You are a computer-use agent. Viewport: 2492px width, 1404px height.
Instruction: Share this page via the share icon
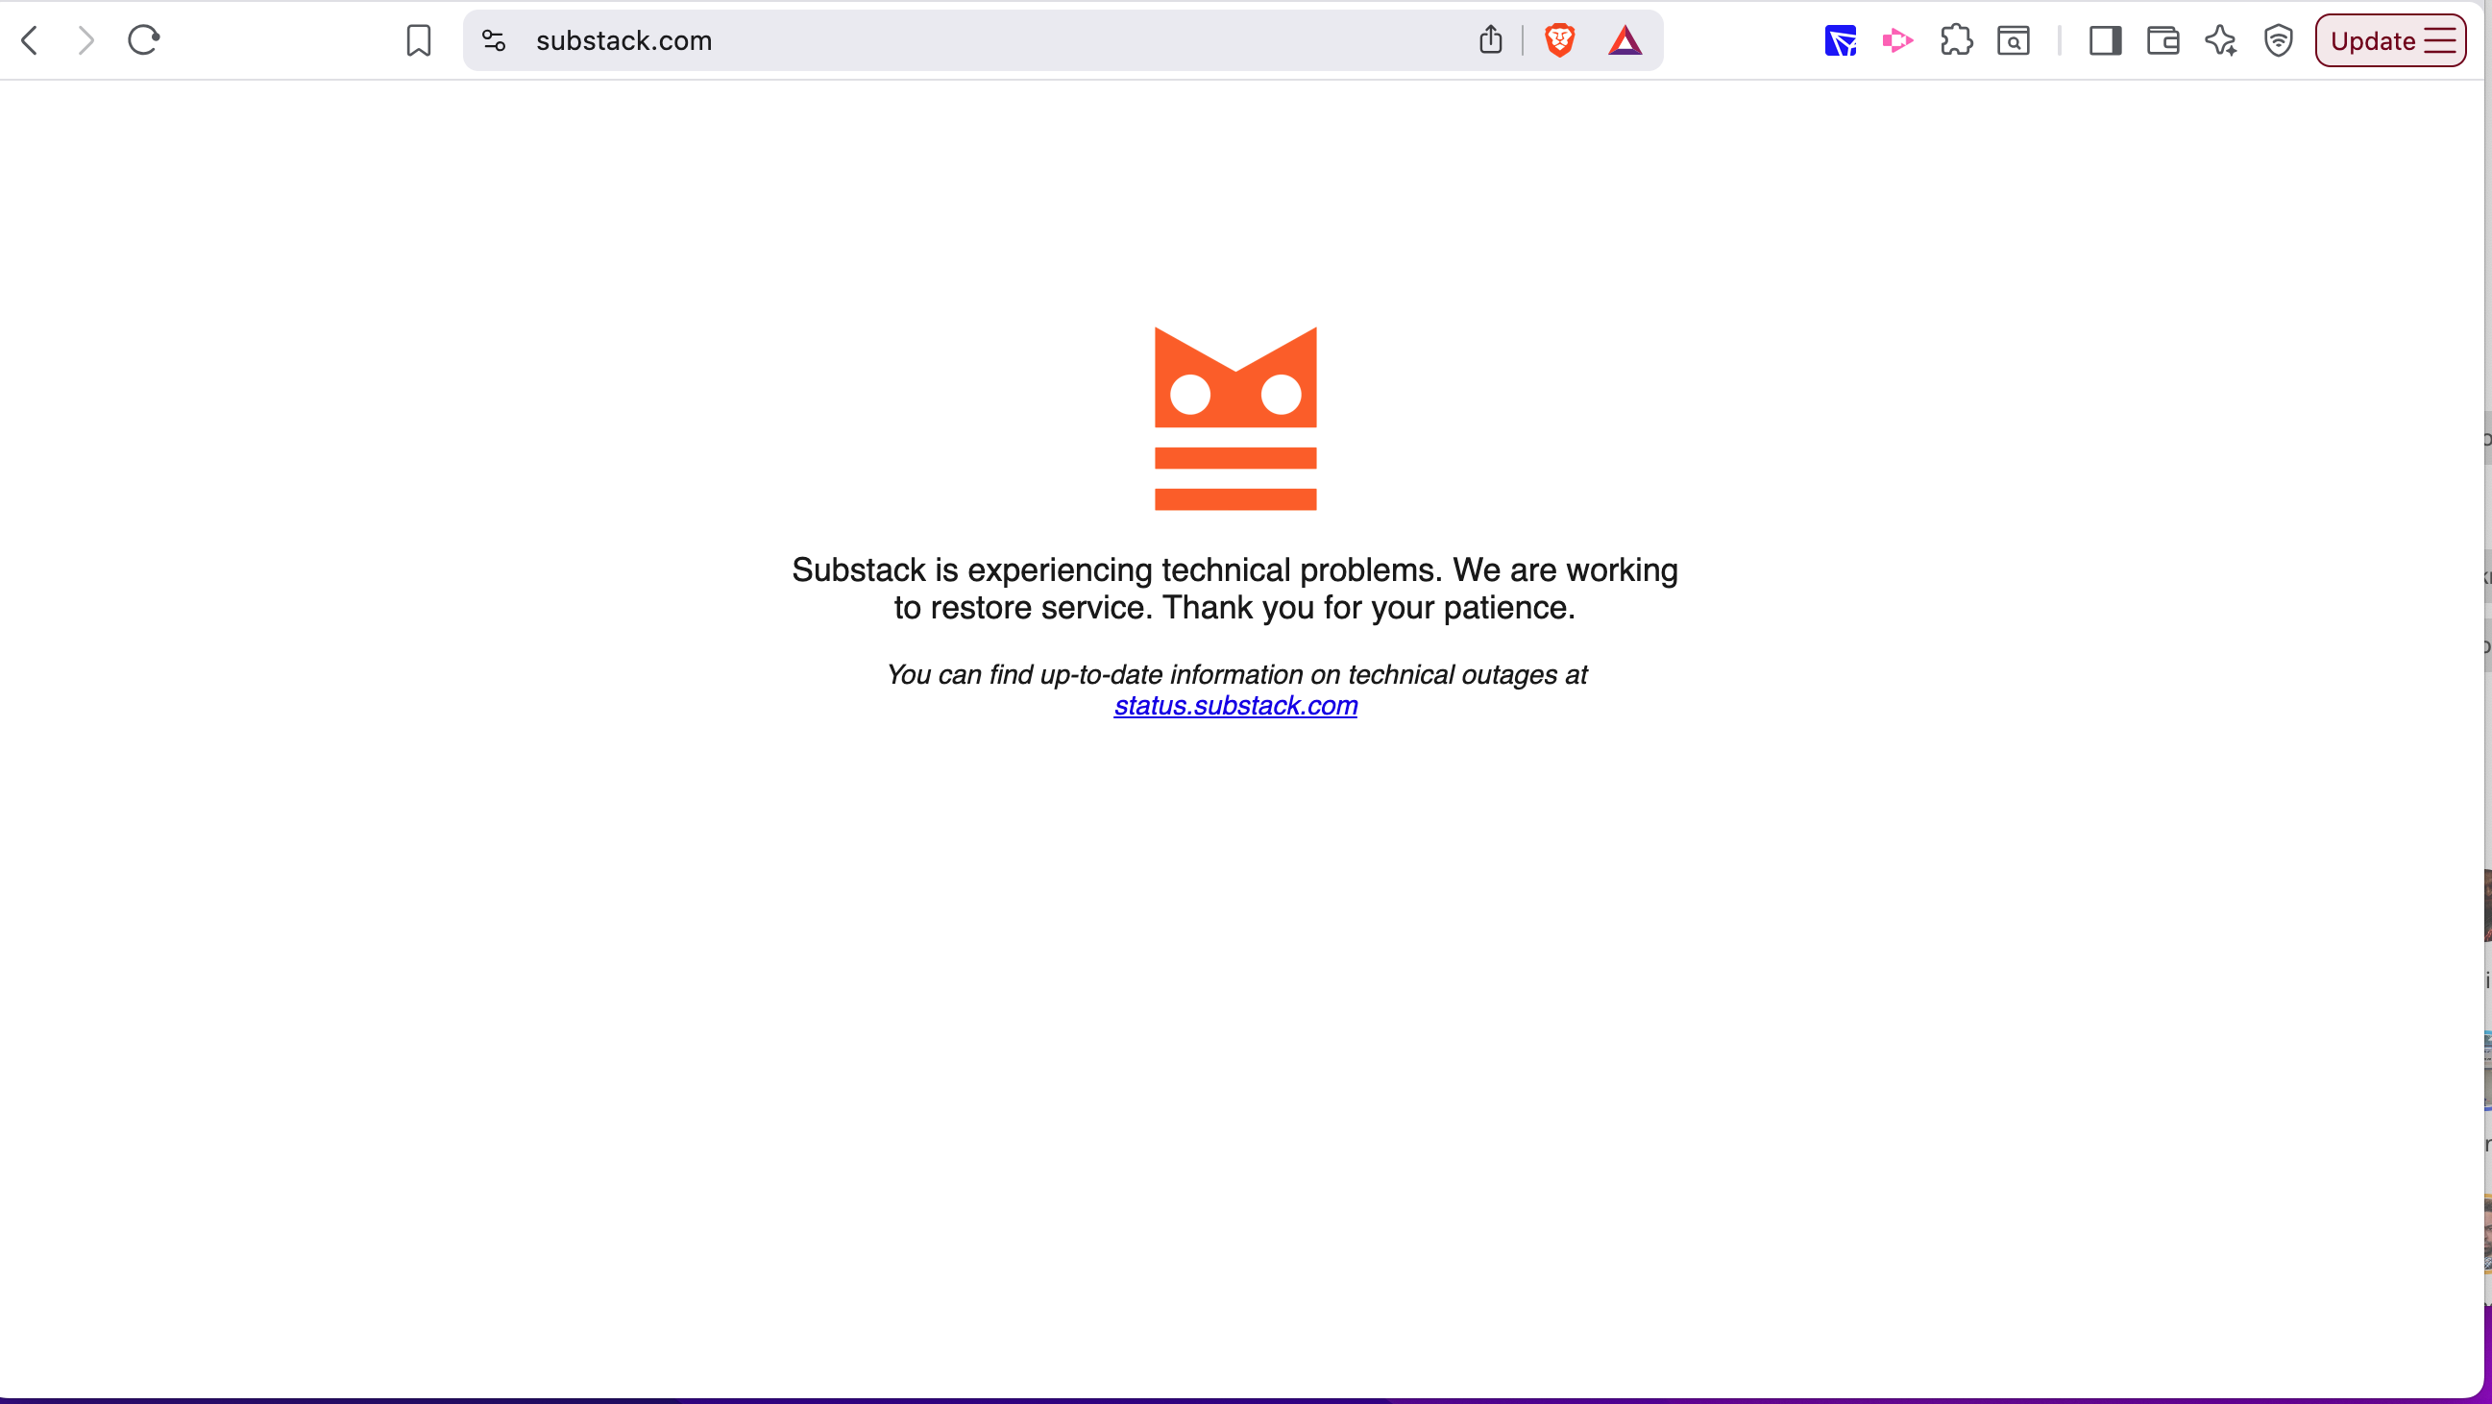click(1491, 40)
